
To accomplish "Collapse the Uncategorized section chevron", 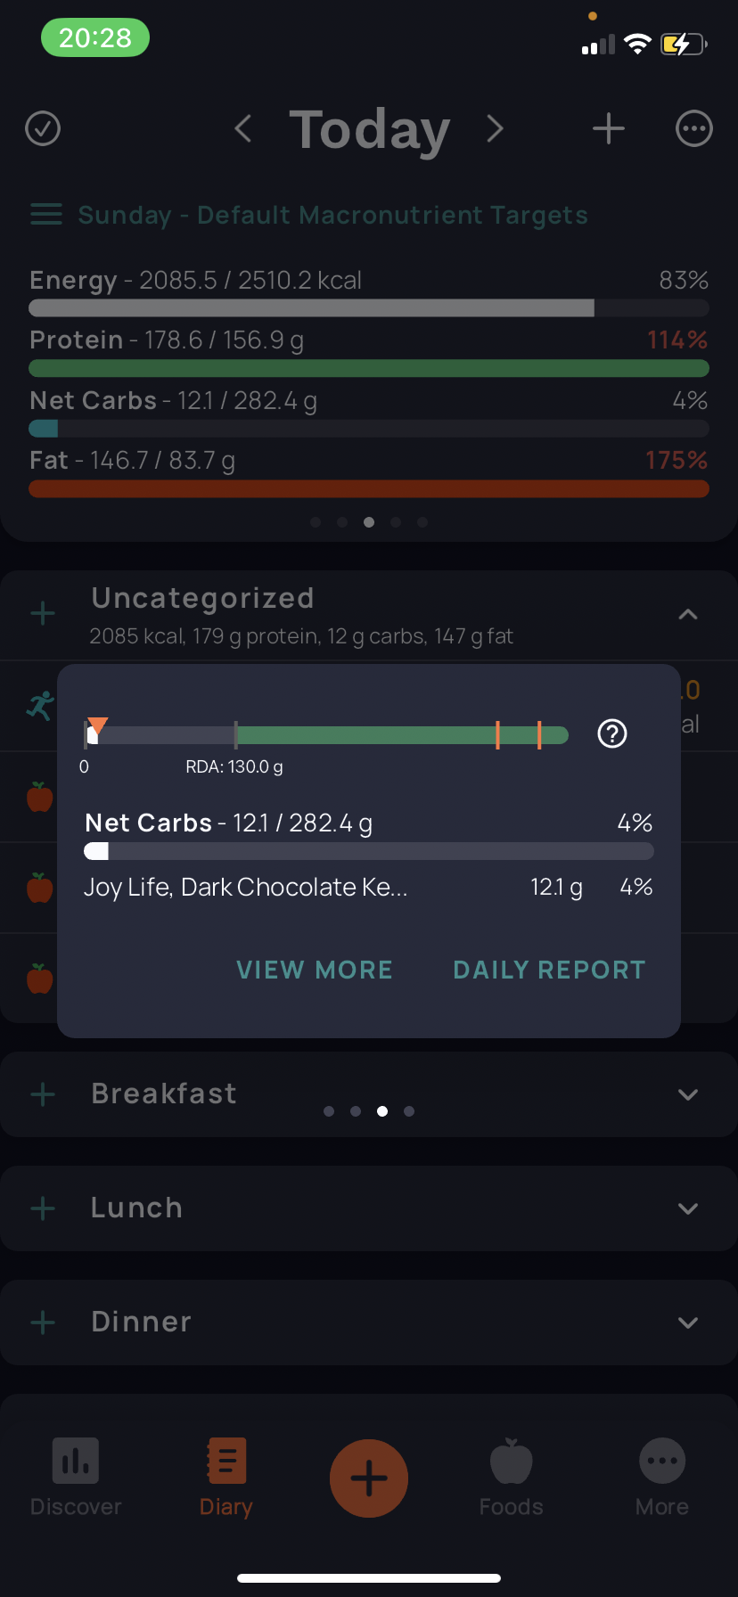I will [x=688, y=614].
